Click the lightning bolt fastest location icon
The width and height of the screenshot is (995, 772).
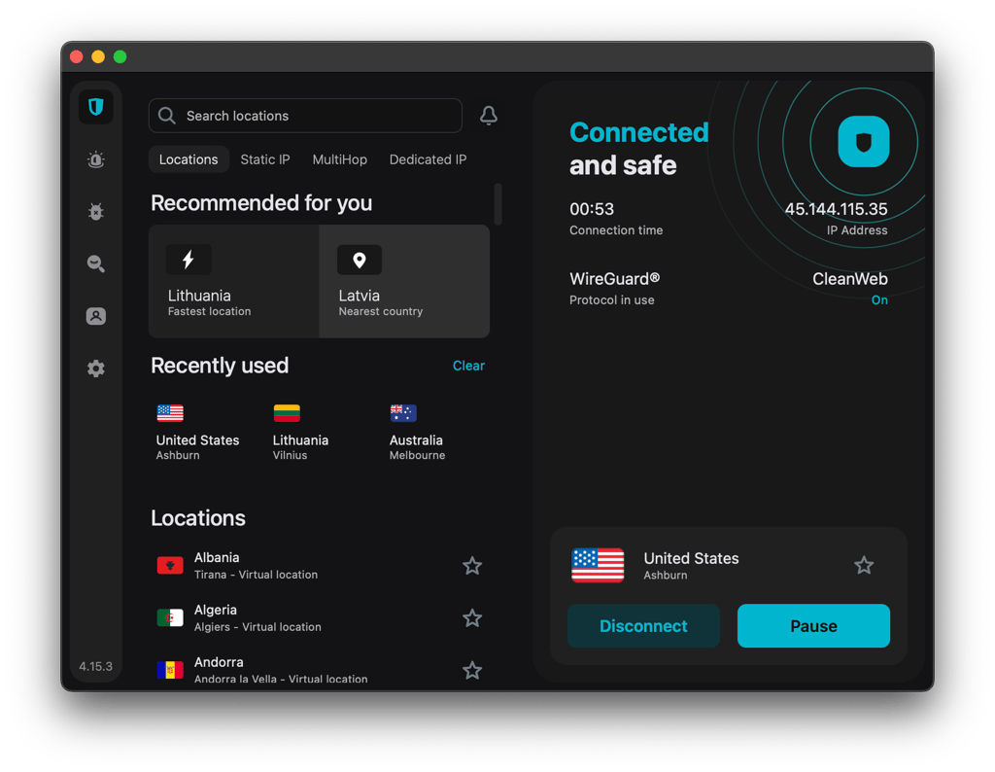[189, 260]
